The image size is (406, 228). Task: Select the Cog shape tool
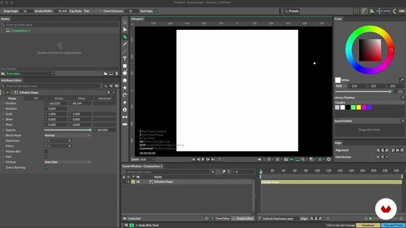click(x=125, y=110)
